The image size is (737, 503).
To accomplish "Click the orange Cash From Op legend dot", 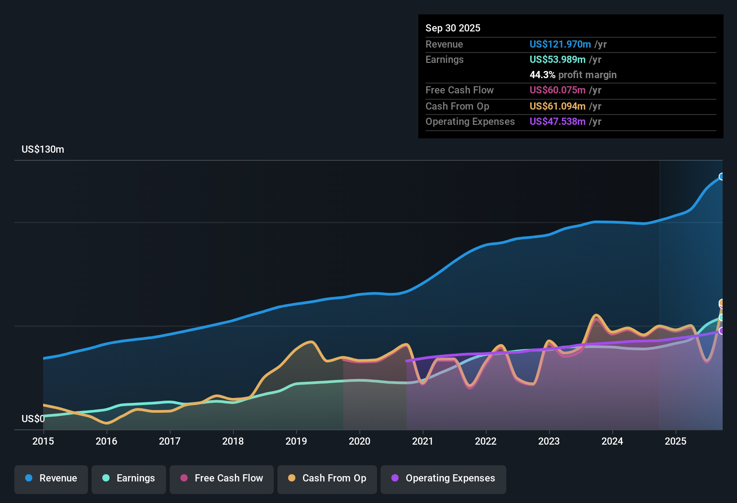I will pyautogui.click(x=292, y=478).
